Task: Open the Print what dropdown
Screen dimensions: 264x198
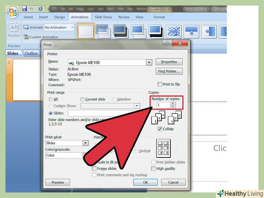Action: pyautogui.click(x=86, y=143)
